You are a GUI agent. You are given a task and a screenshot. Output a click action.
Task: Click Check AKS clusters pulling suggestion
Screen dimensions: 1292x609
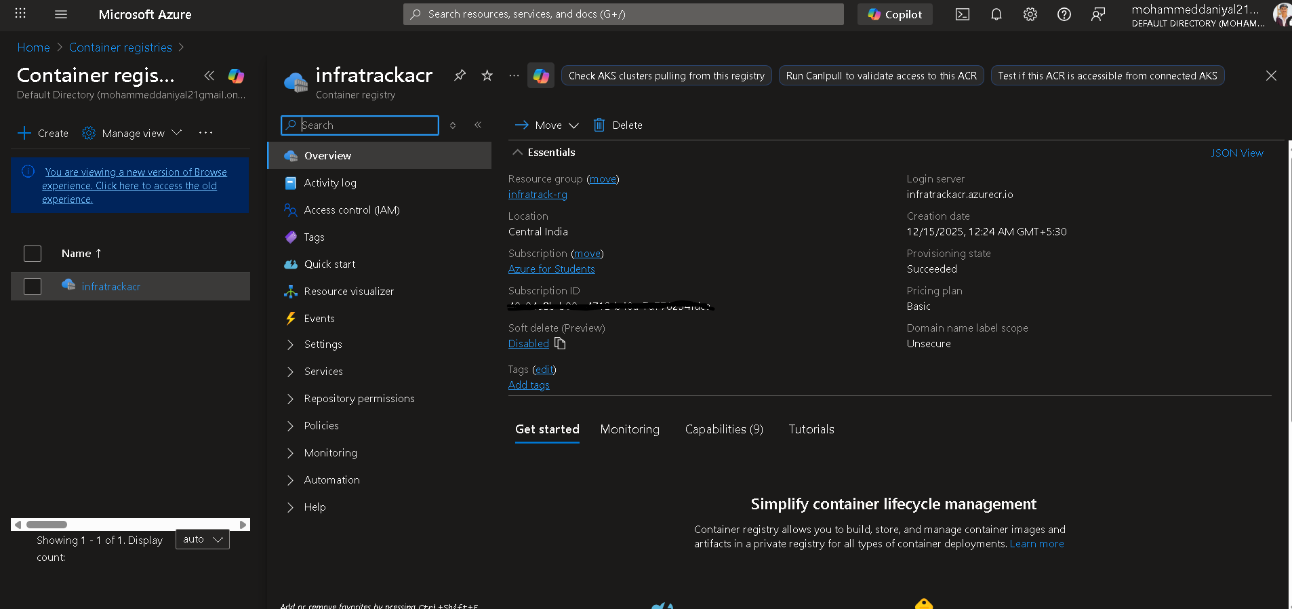(x=666, y=76)
